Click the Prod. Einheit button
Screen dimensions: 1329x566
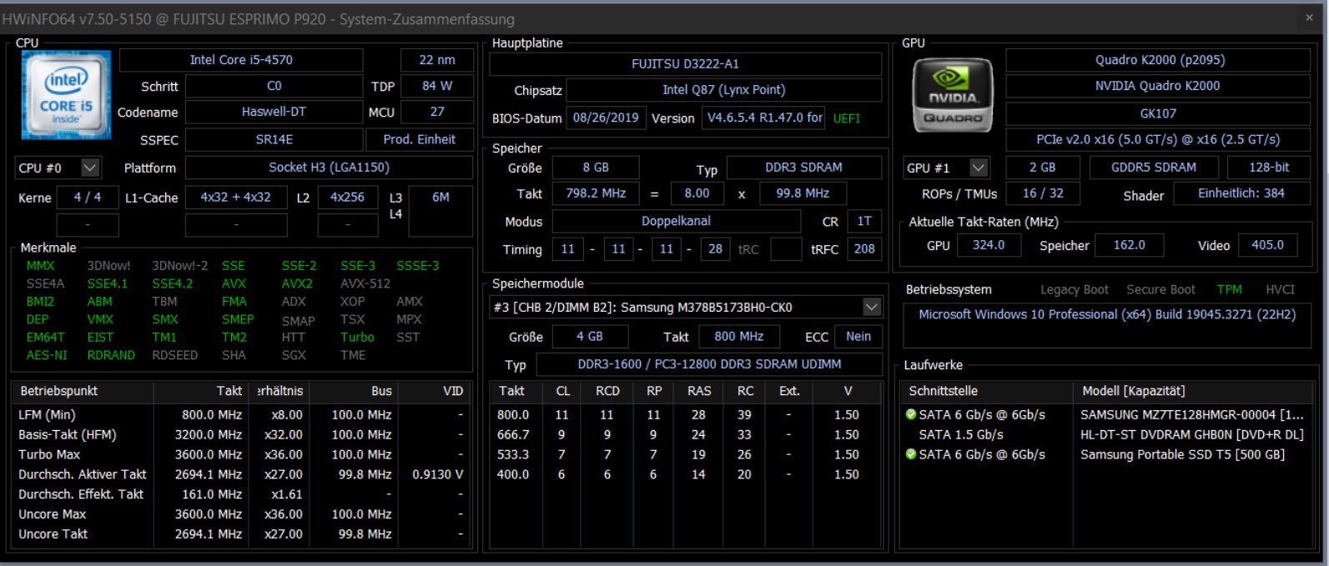point(419,139)
